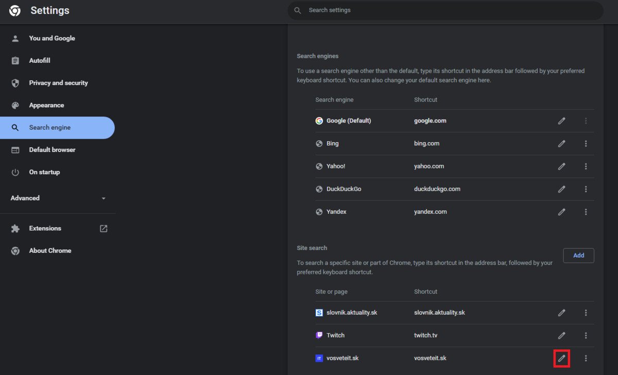Edit the Twitch site search entry

(x=561, y=335)
